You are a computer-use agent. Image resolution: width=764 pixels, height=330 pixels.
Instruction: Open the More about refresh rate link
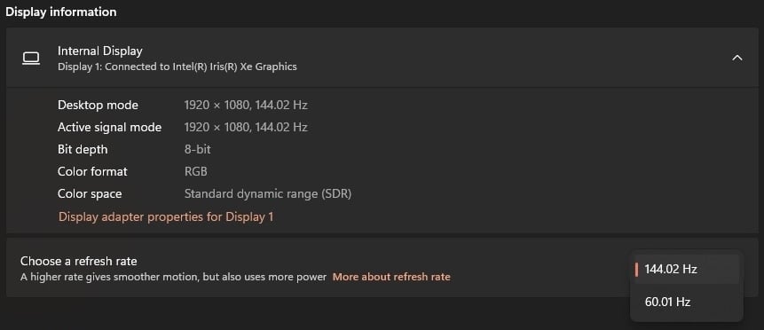coord(391,277)
